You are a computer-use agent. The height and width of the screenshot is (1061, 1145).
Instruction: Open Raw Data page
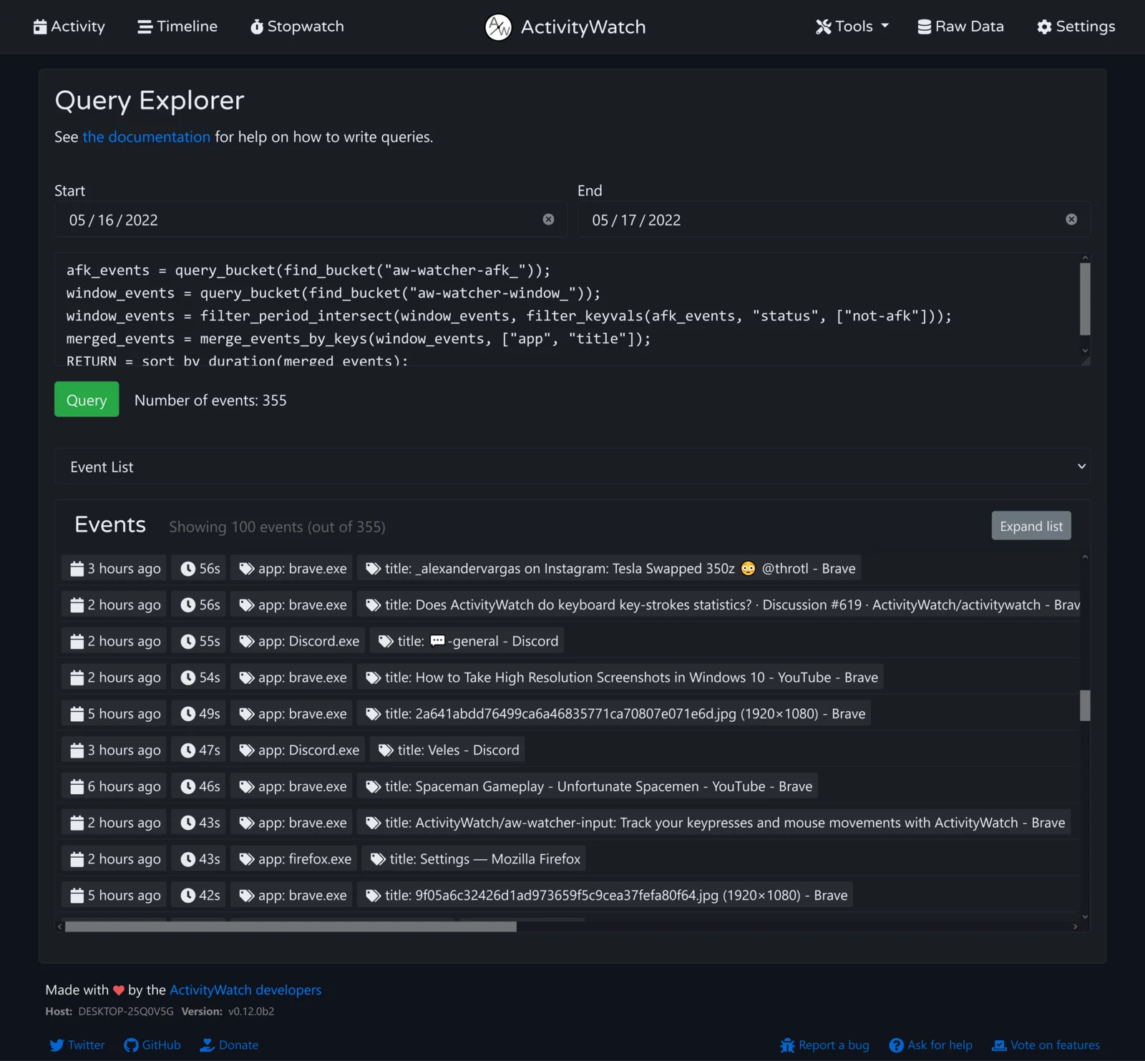click(960, 26)
